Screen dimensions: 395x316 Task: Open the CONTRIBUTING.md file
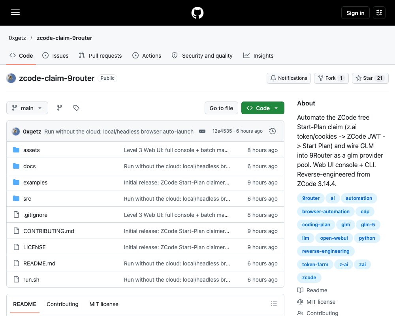point(49,231)
